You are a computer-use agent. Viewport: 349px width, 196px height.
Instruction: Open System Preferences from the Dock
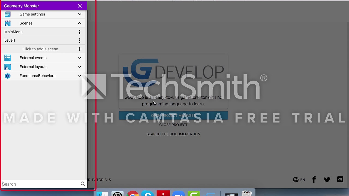pos(118,194)
